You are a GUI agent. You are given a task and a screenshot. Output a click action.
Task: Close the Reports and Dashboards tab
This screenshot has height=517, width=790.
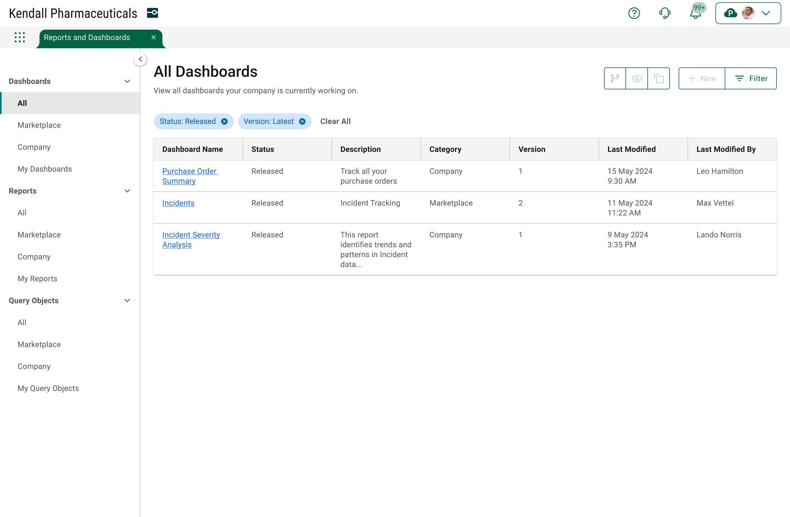click(153, 38)
